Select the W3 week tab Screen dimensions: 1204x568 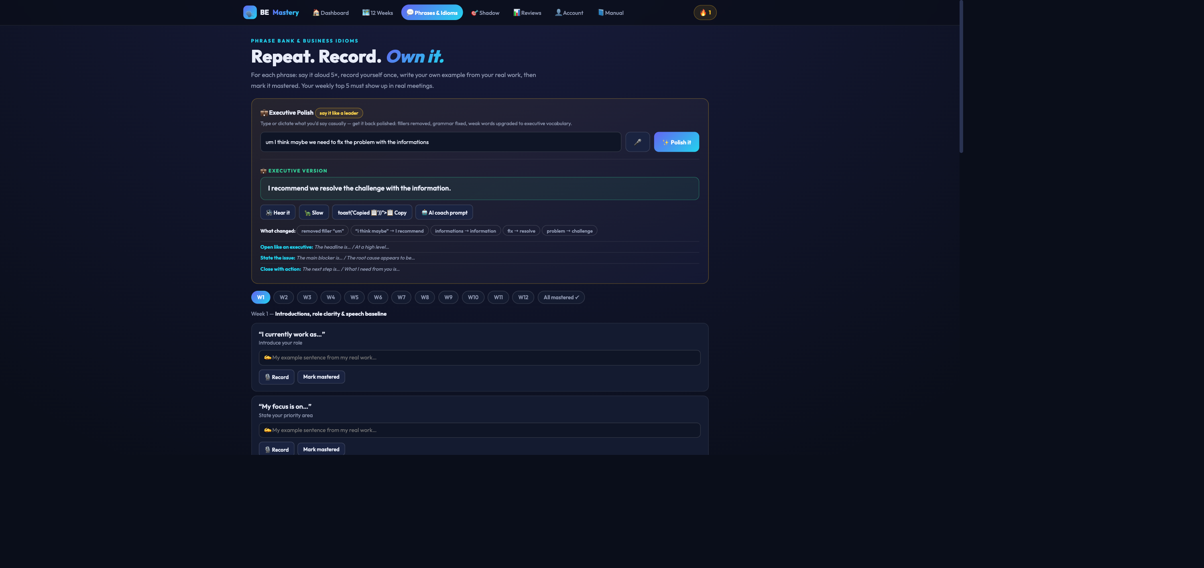click(307, 298)
